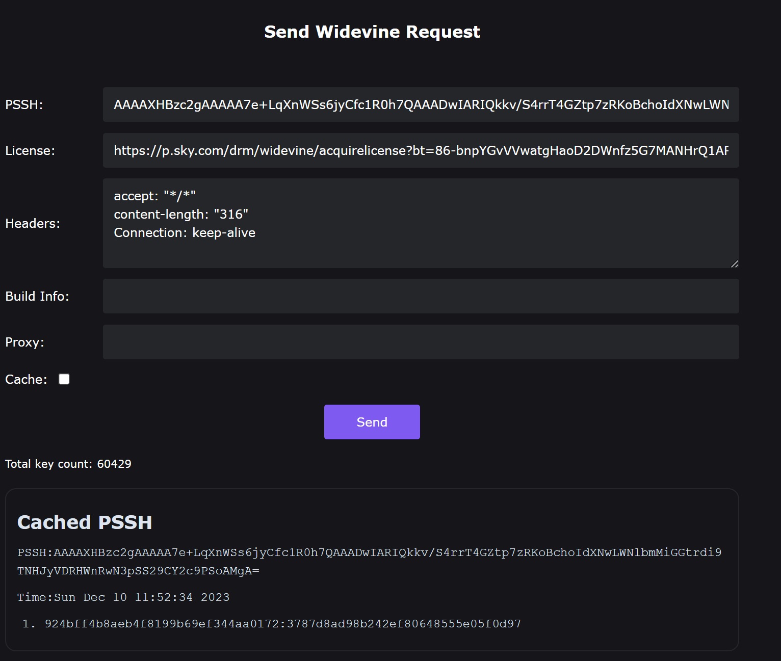Click the 'Connection: keep-alive' header line
781x661 pixels.
coord(185,232)
